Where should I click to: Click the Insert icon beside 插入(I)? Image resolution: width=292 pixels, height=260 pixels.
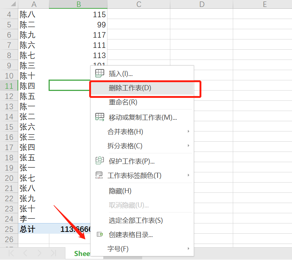click(x=99, y=73)
